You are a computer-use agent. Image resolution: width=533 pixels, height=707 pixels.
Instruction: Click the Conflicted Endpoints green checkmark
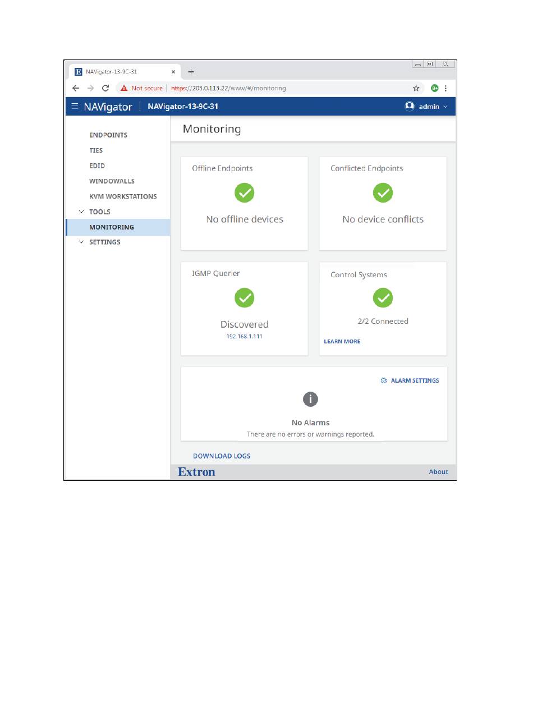click(x=383, y=193)
